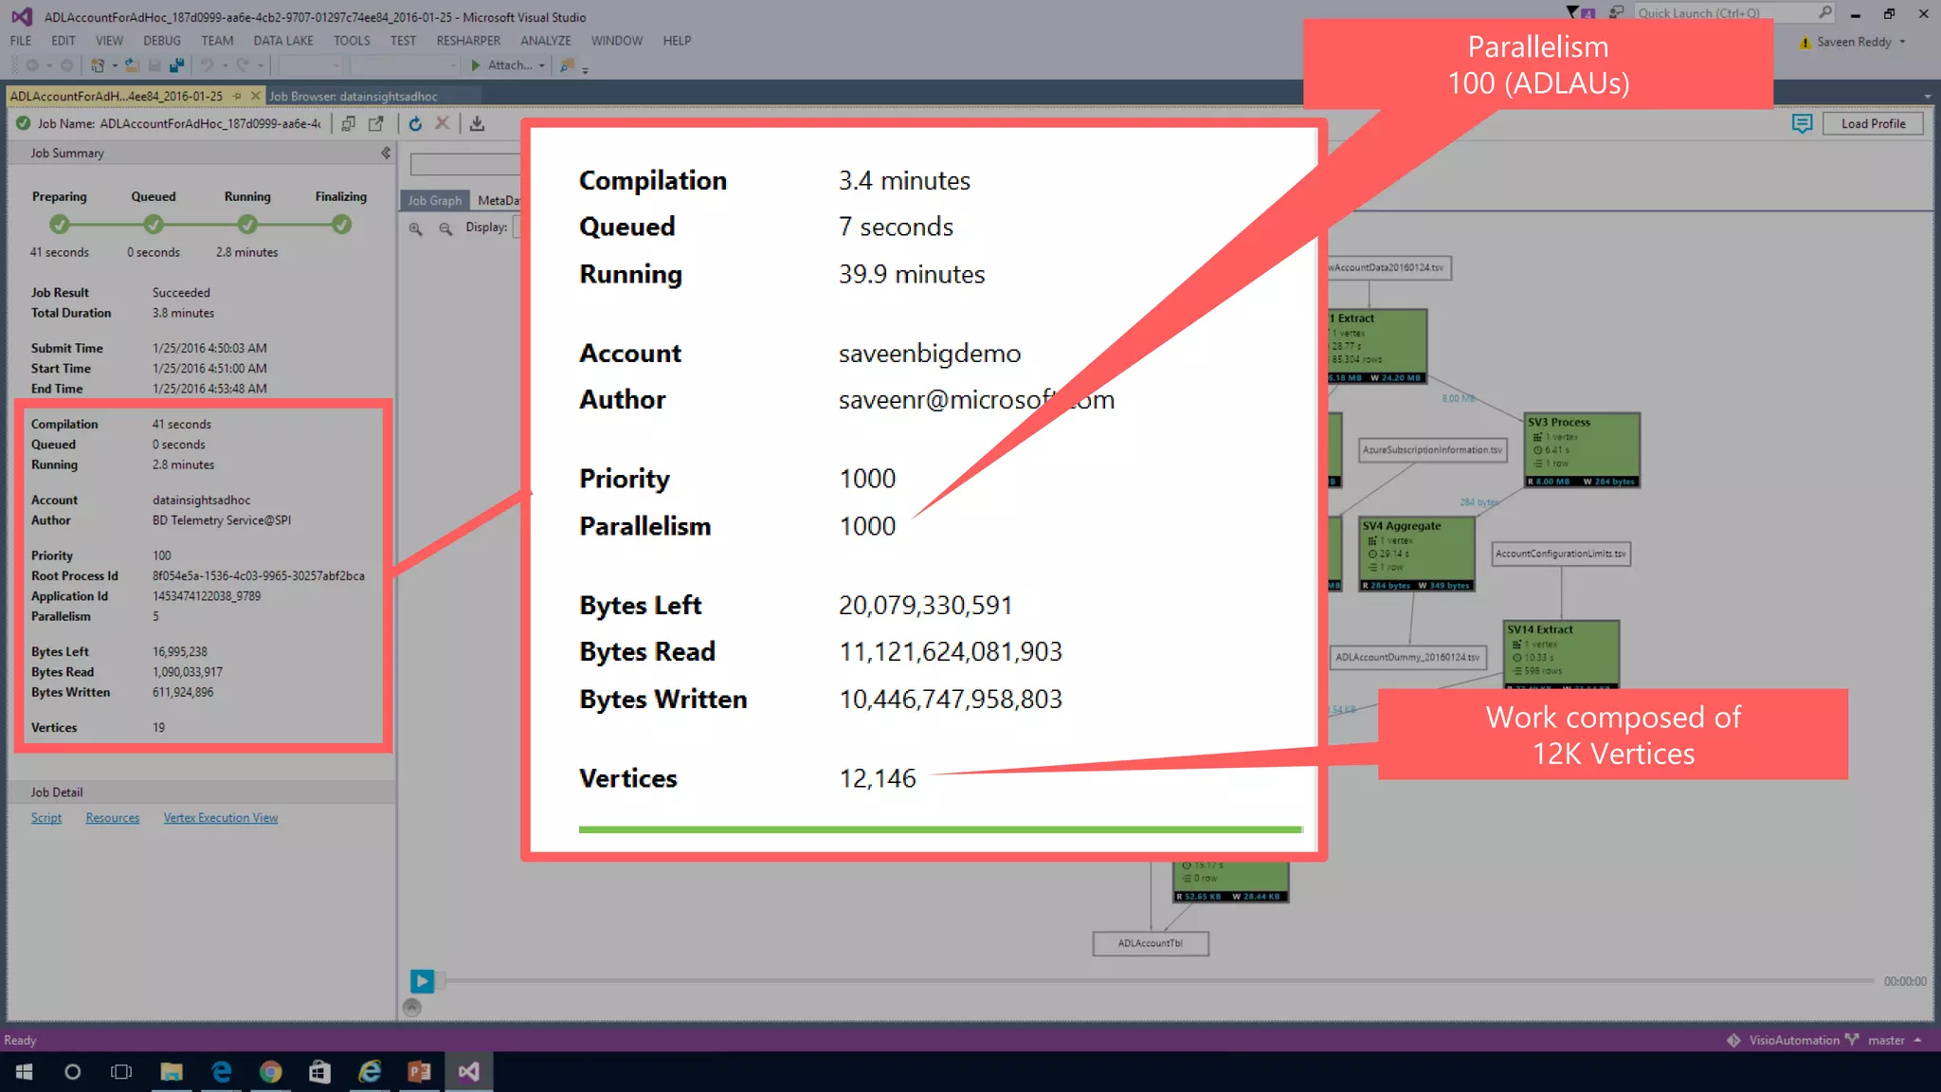Click the red X cancel job icon
The width and height of the screenshot is (1941, 1092).
[x=442, y=123]
